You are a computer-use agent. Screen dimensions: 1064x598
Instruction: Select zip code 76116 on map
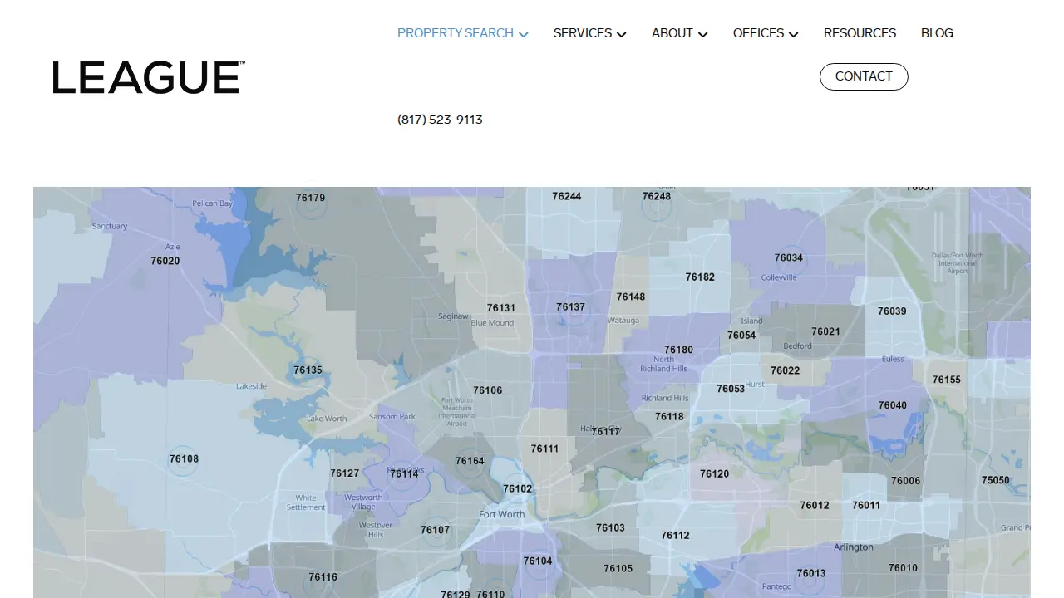[323, 576]
